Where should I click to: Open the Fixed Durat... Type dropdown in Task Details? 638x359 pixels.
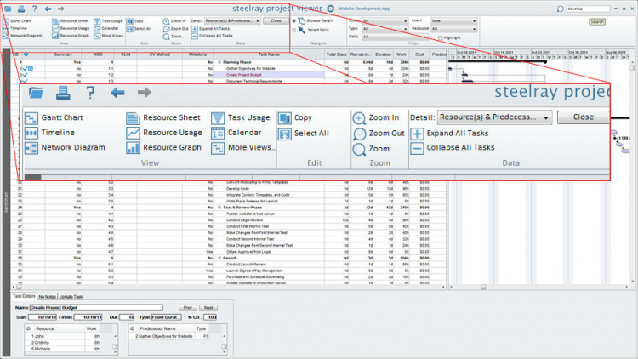click(x=167, y=317)
